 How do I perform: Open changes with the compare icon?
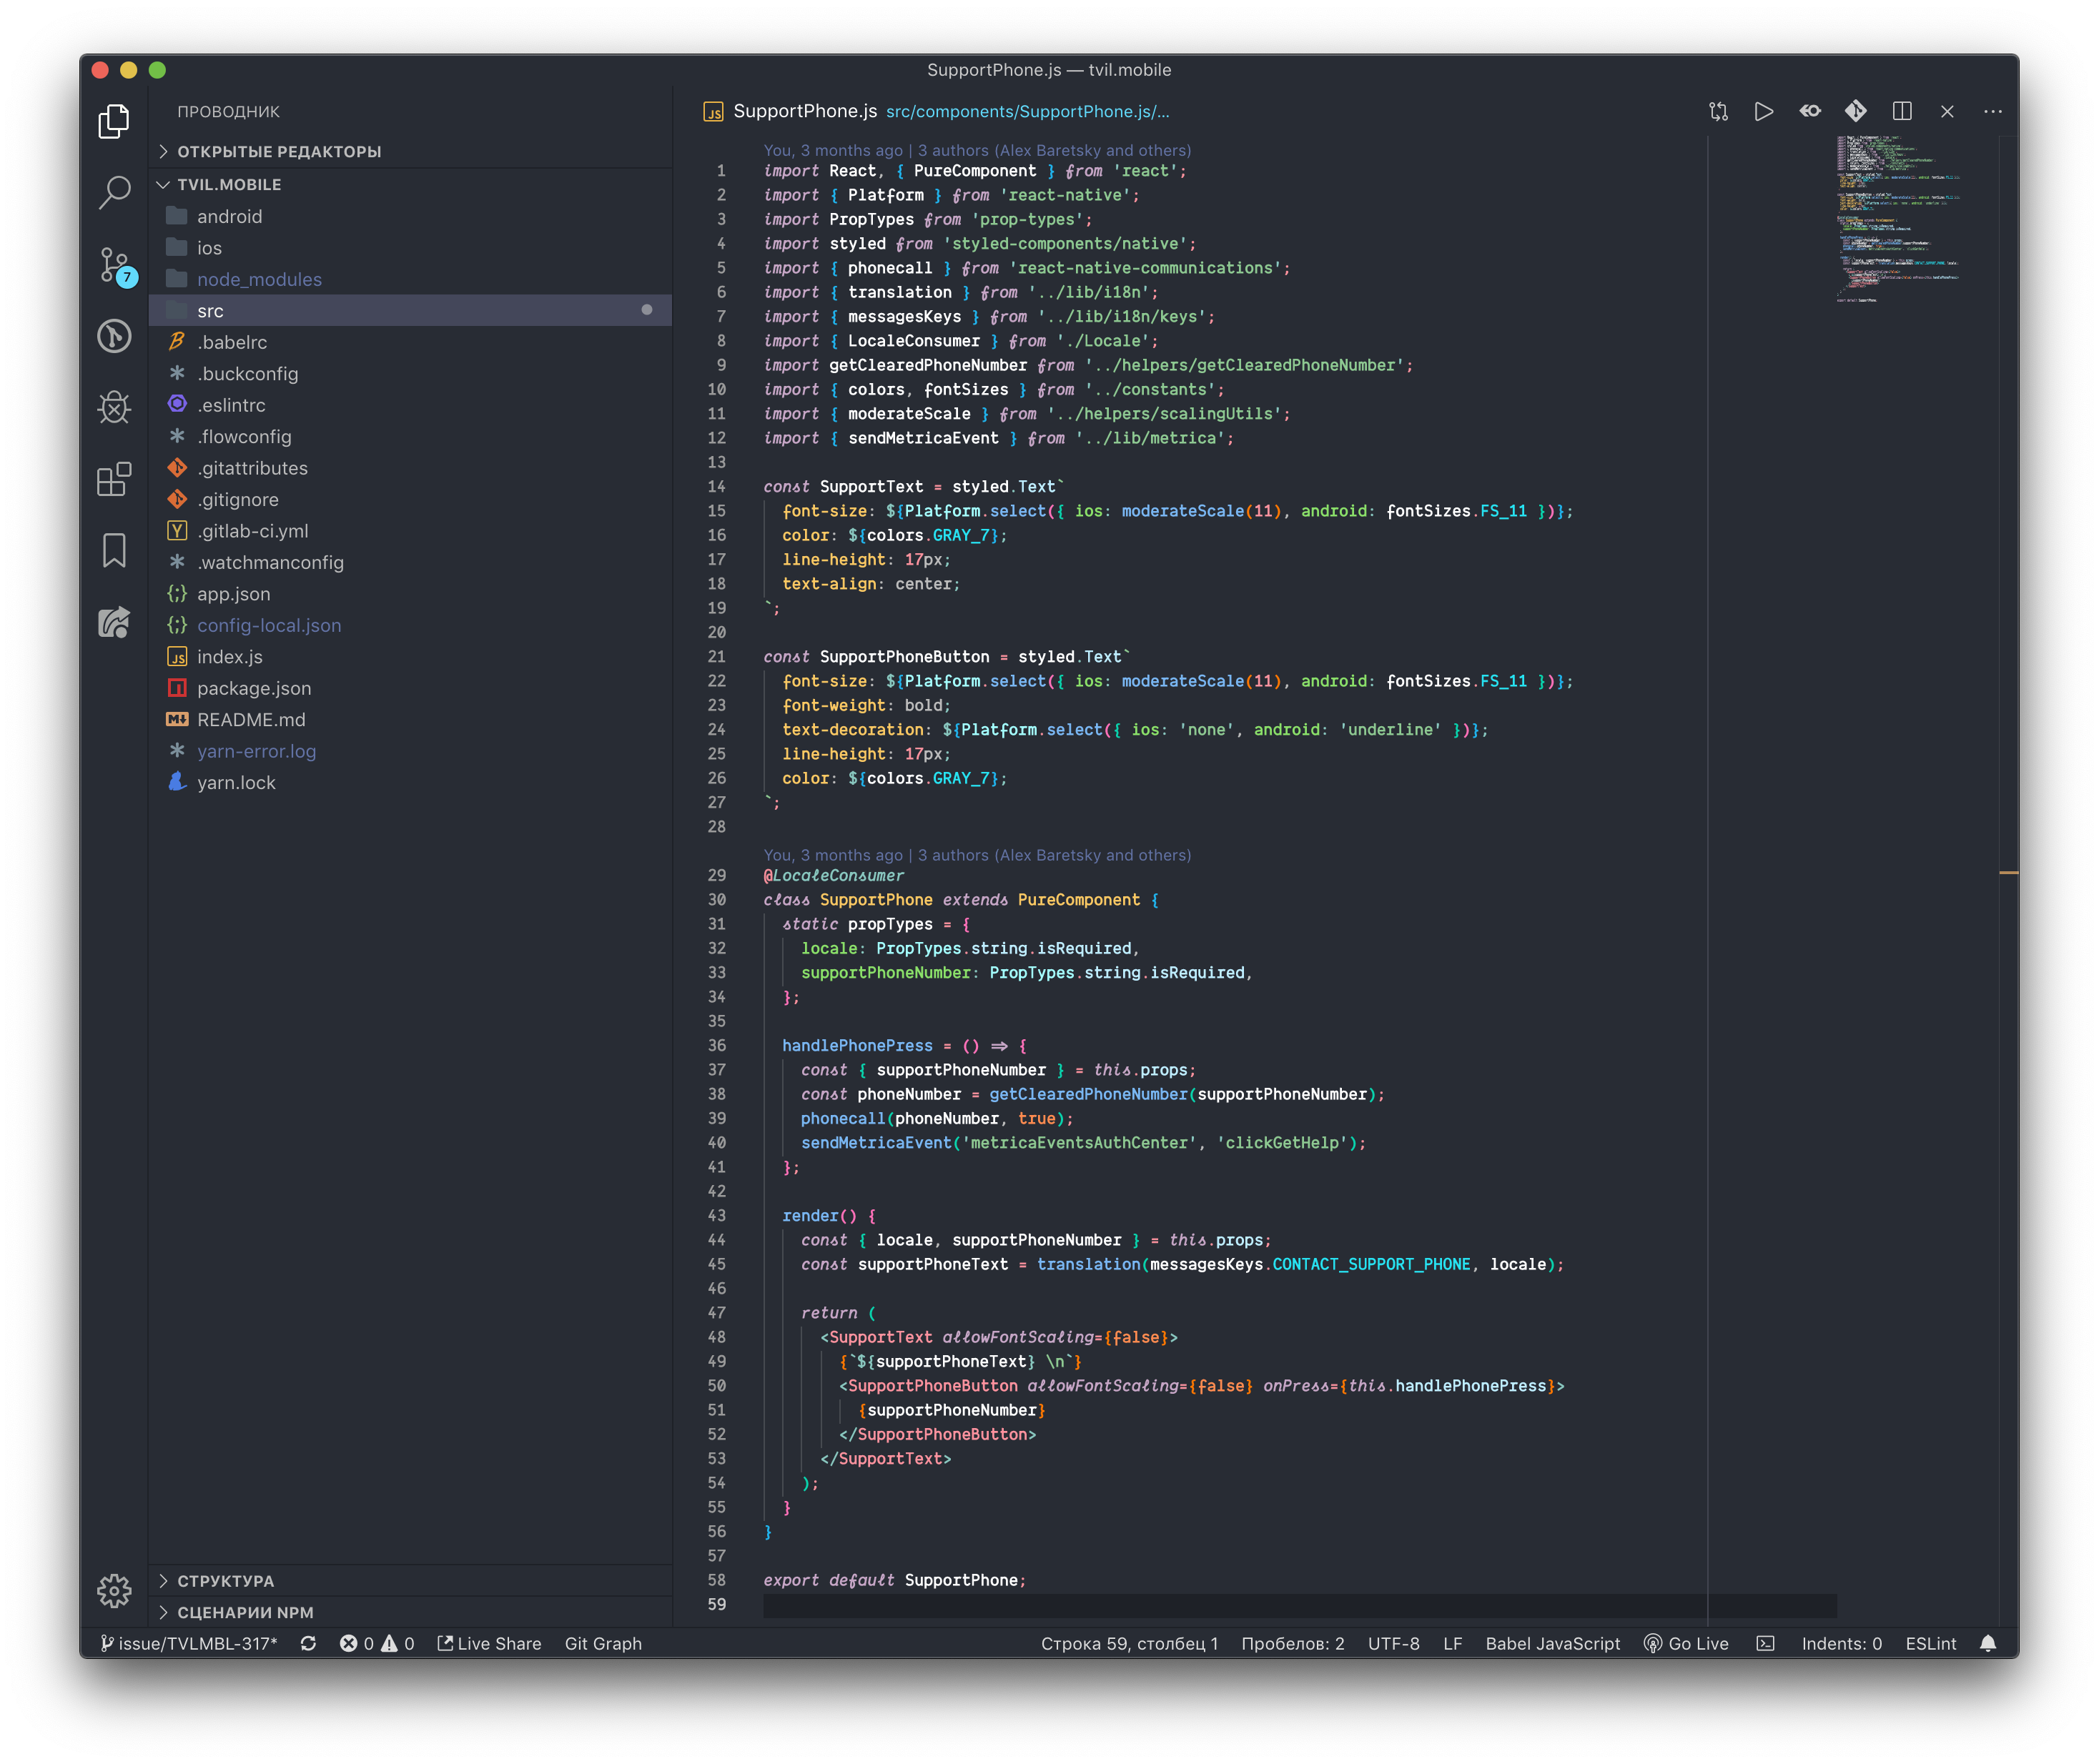(1719, 111)
